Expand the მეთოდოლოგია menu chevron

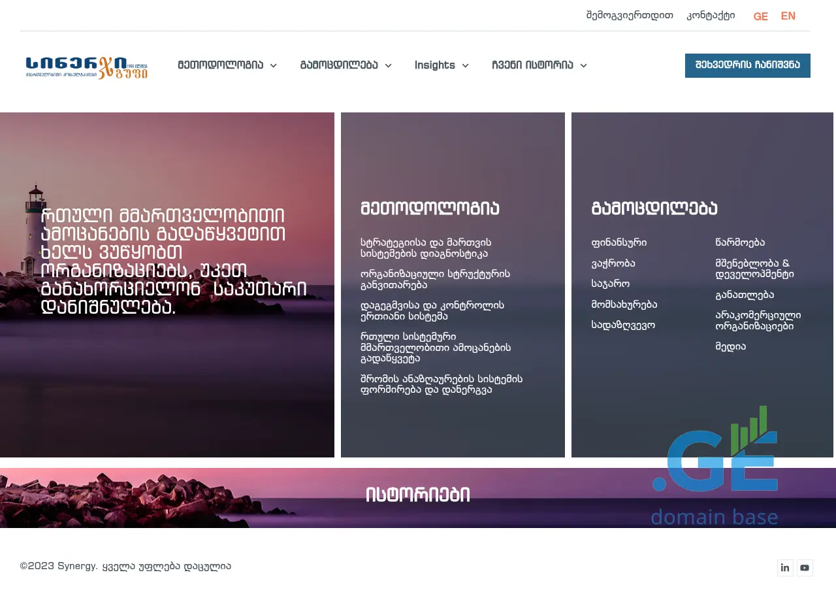coord(274,65)
